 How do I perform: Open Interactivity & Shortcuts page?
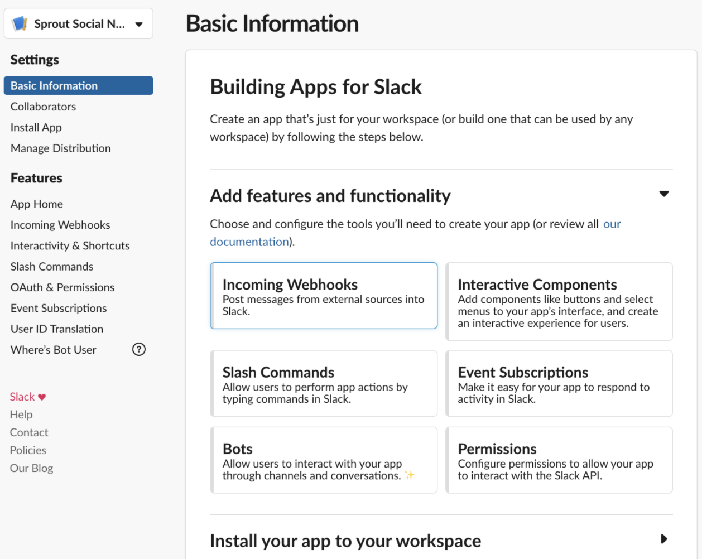(70, 245)
